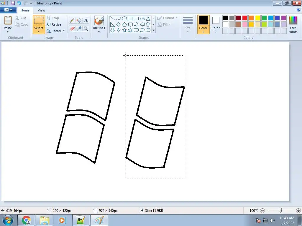
Task: Crop the image to selection
Action: [53, 18]
